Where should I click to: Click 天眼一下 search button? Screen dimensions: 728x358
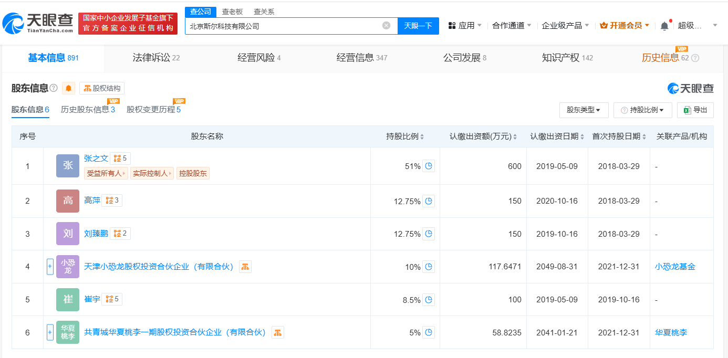tap(418, 26)
